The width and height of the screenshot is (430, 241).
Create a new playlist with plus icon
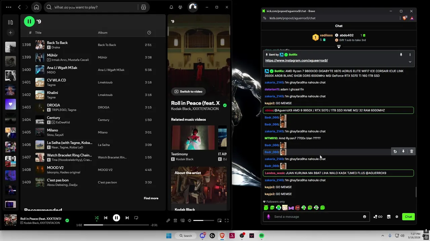[x=10, y=32]
